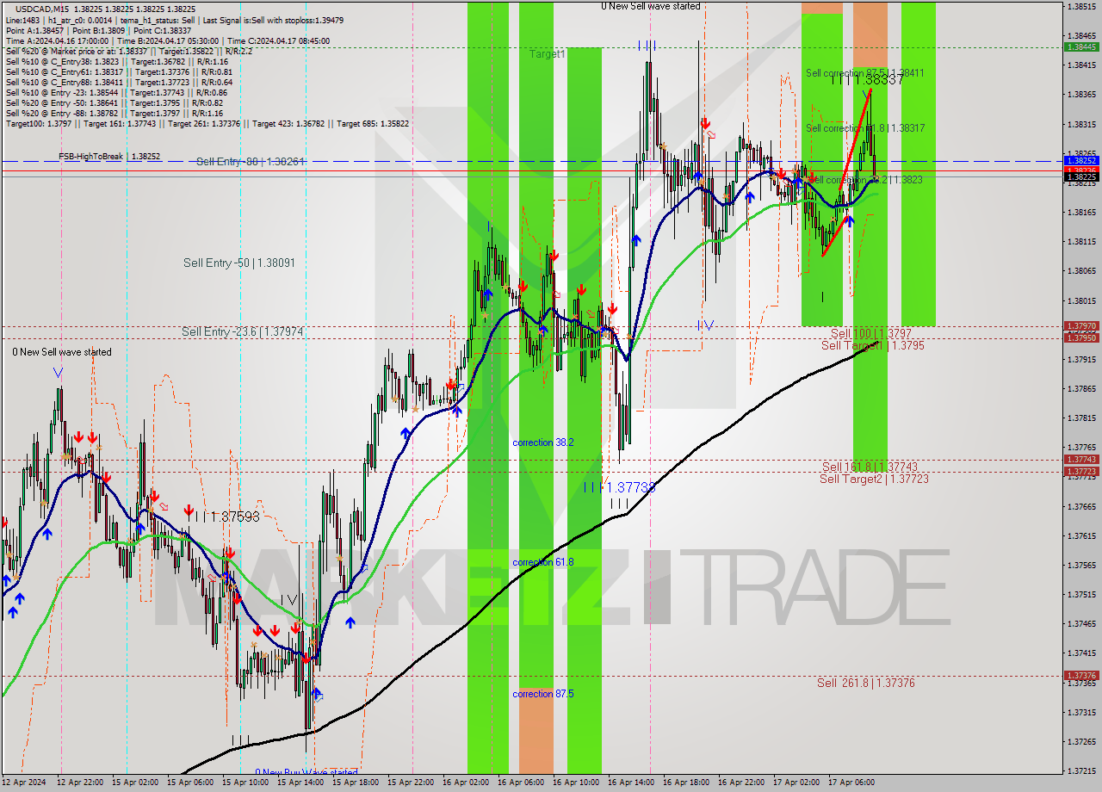Screen dimensions: 1102x792
Task: Click the 'Sell 261.8 | 1.37376' label
Action: click(x=866, y=683)
